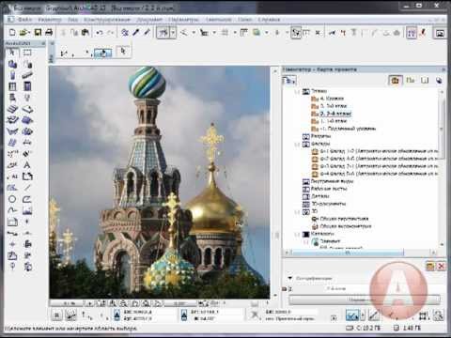Screen dimensions: 451x338
Task: Open dropdown arrow next to Open file icon
Action: [29, 33]
